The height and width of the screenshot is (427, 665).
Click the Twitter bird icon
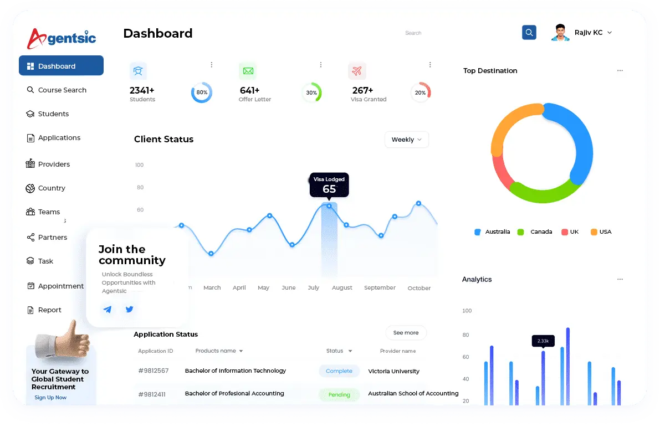click(130, 310)
